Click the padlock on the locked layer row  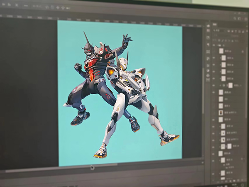coord(243,52)
